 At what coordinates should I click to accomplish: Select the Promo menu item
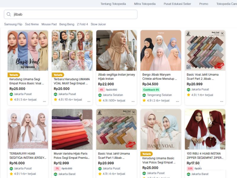[x=204, y=4]
